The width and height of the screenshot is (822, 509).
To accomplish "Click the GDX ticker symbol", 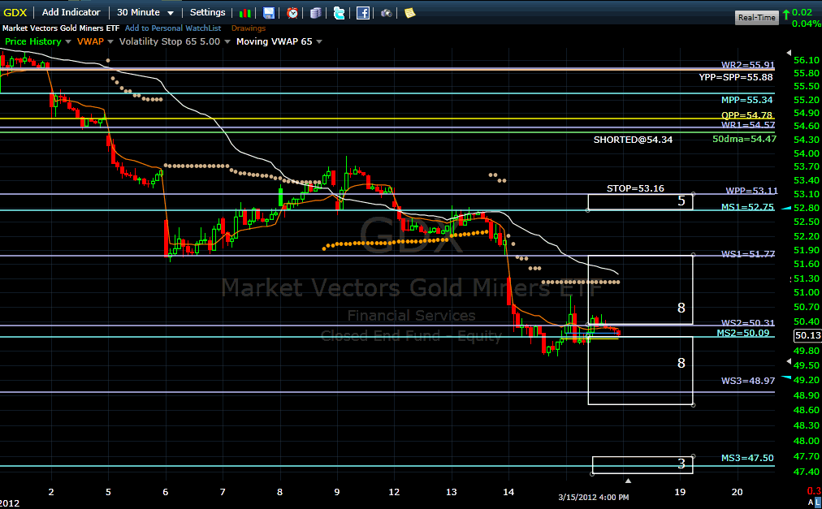I will pyautogui.click(x=15, y=12).
